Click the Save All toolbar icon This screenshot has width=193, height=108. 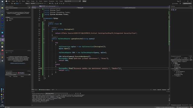pos(18,4)
